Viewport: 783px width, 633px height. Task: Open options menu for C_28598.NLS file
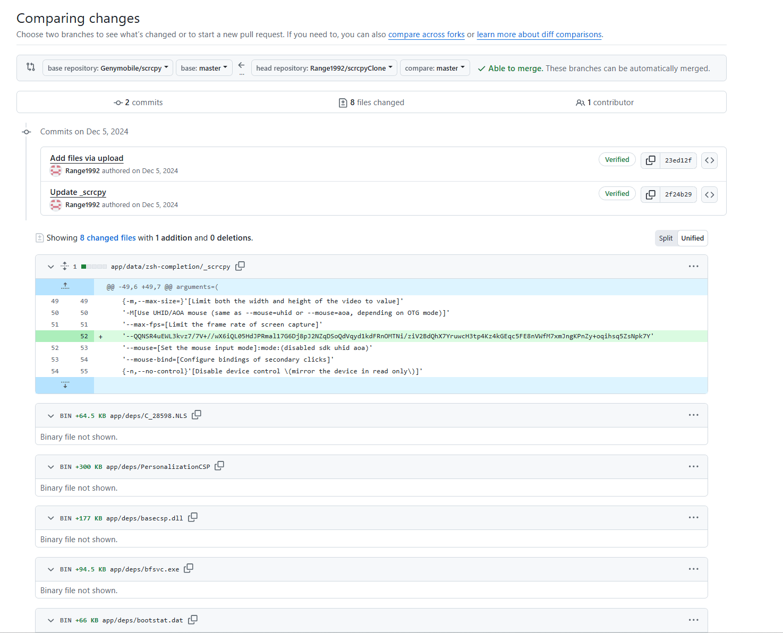(694, 415)
